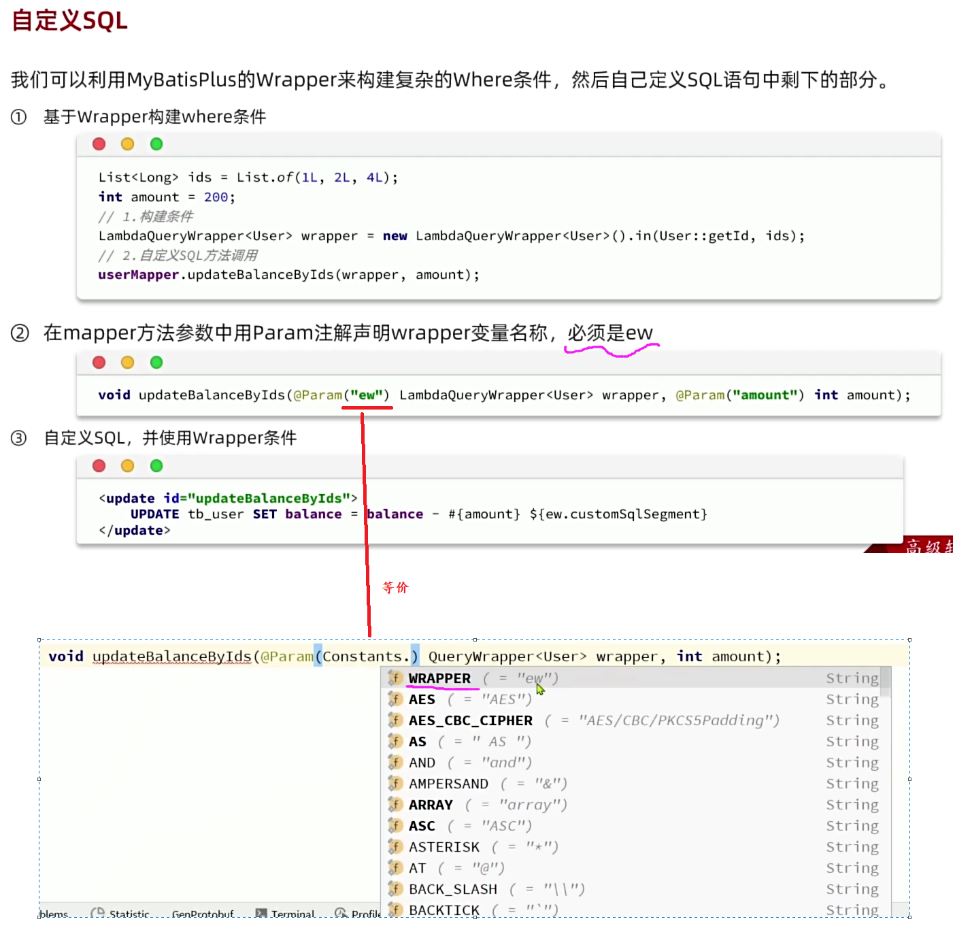Open the Profiler tool window tab

point(358,914)
